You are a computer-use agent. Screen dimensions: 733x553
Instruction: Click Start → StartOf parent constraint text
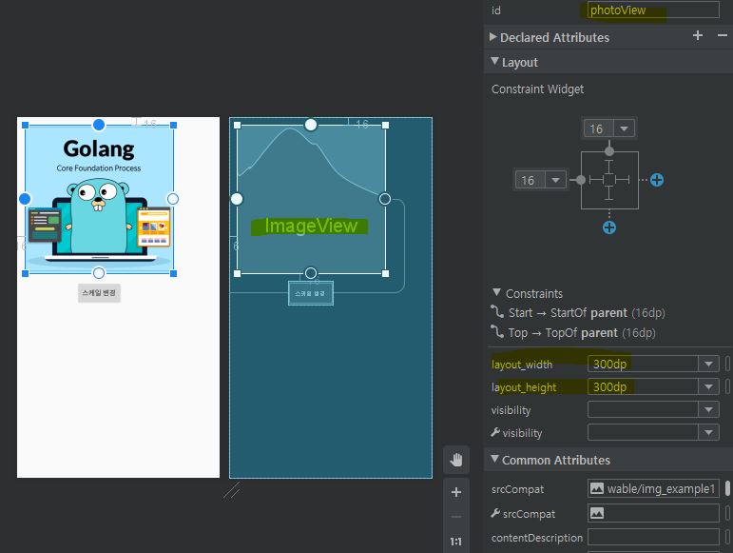[x=587, y=312]
